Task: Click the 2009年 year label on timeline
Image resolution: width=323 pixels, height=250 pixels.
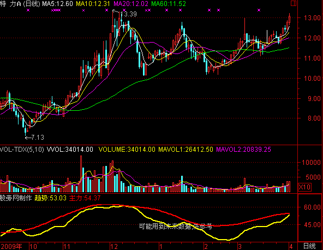Action: (x=11, y=246)
